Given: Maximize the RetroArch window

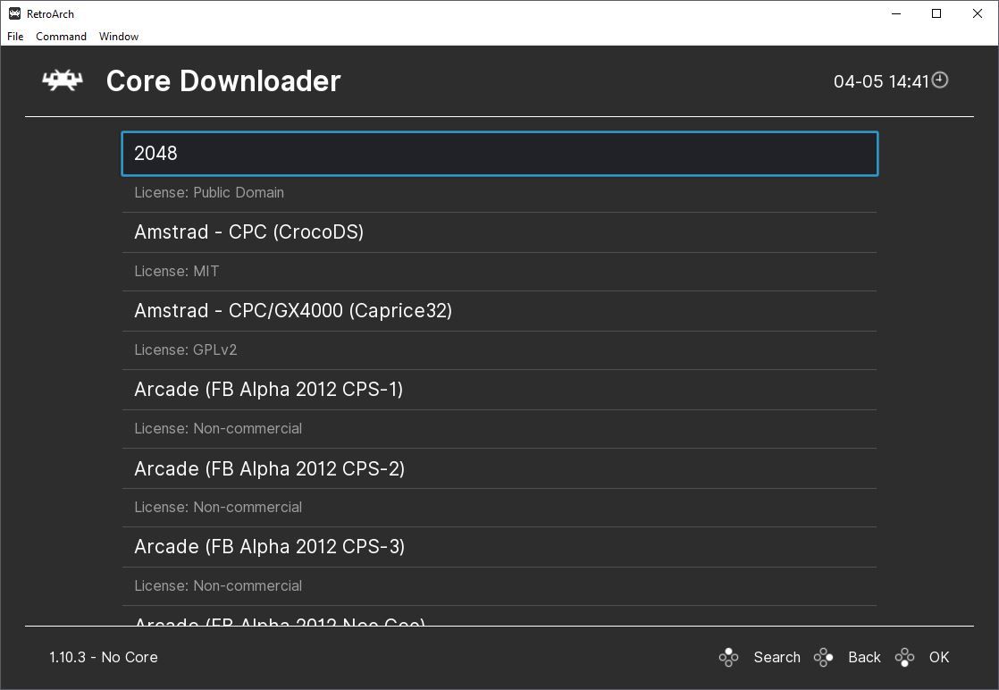Looking at the screenshot, I should [x=936, y=13].
